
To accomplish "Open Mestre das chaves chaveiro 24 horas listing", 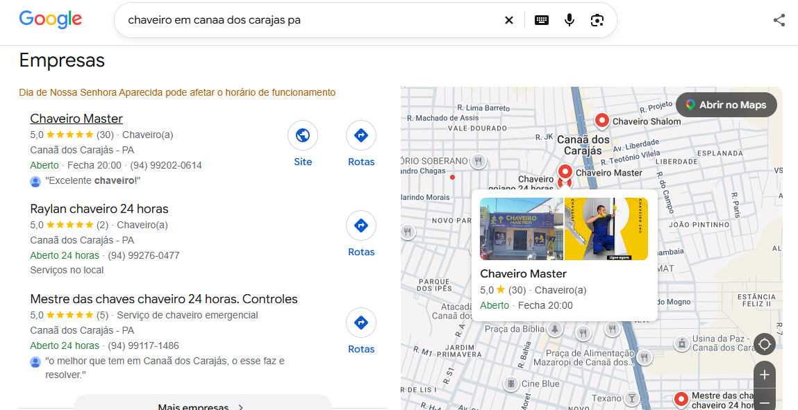I will click(x=164, y=299).
